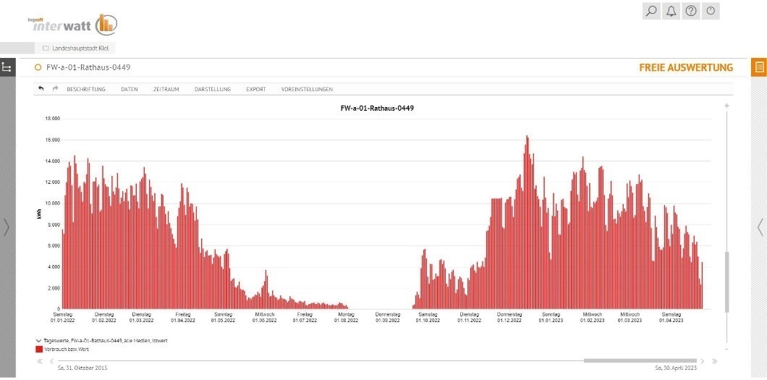Viewport: 767px width, 380px height.
Task: Click the FREIE AUSWERTUNG heading
Action: tap(686, 67)
